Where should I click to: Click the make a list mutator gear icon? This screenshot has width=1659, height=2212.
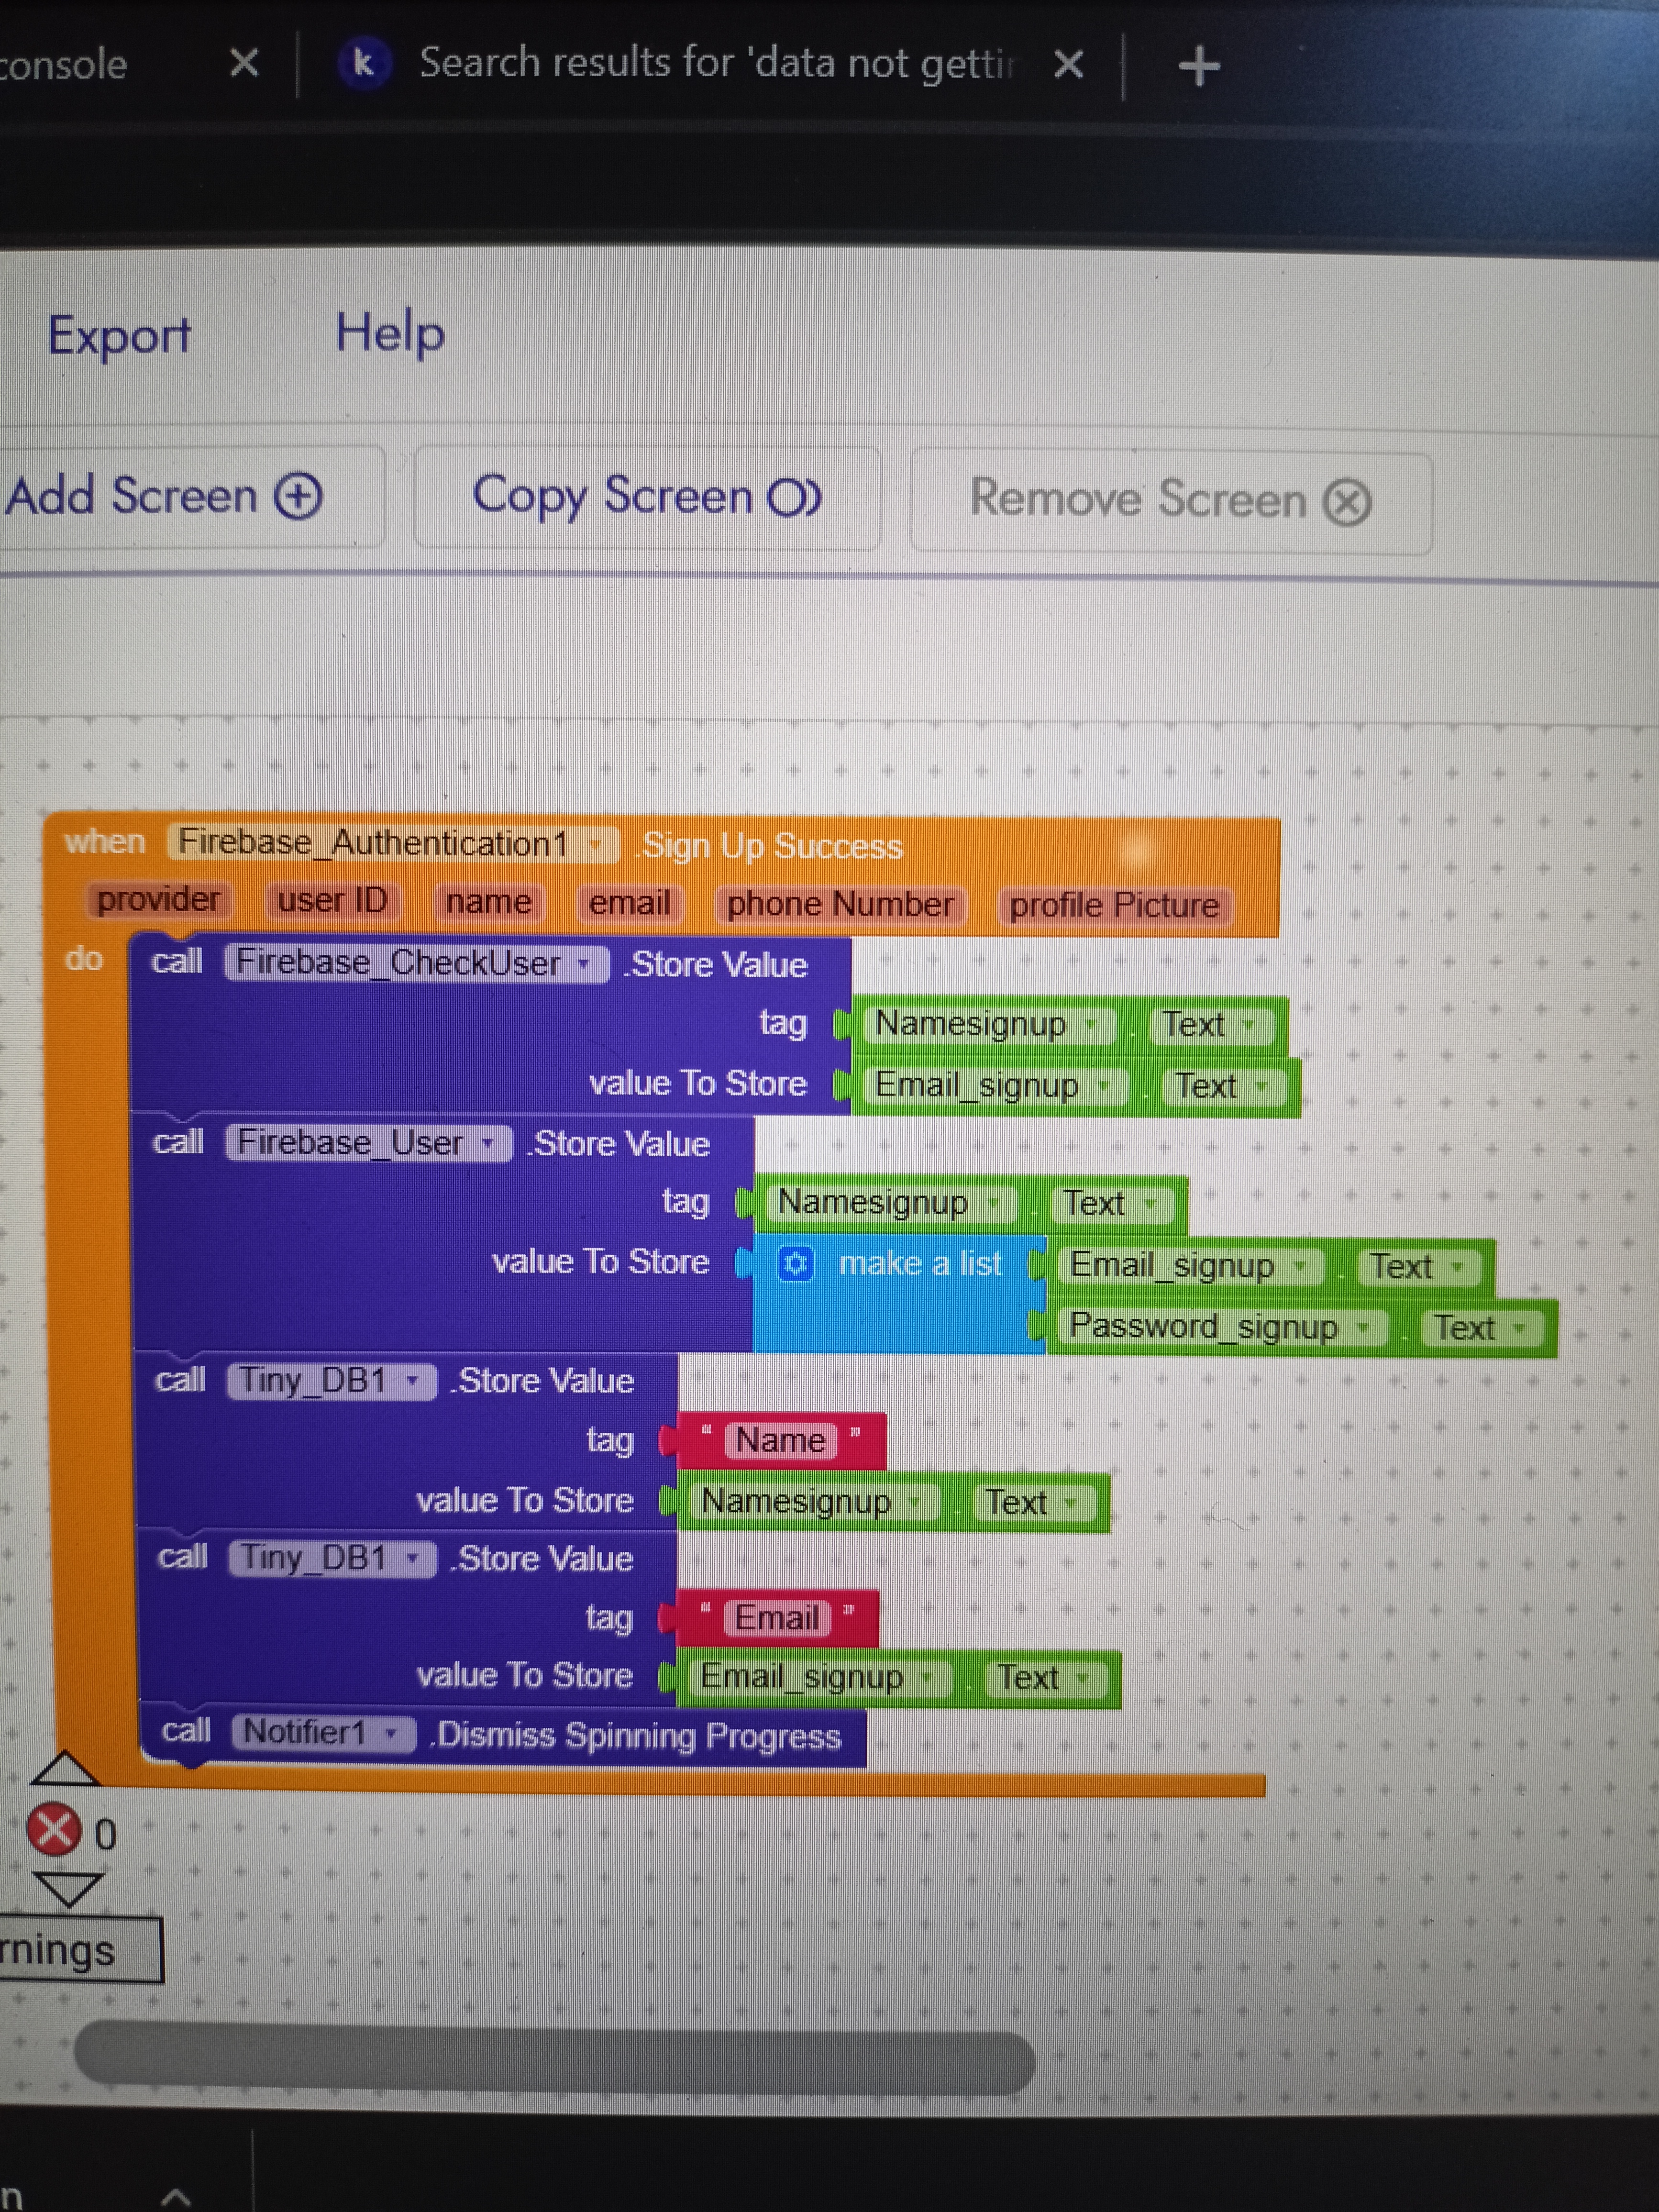[795, 1264]
